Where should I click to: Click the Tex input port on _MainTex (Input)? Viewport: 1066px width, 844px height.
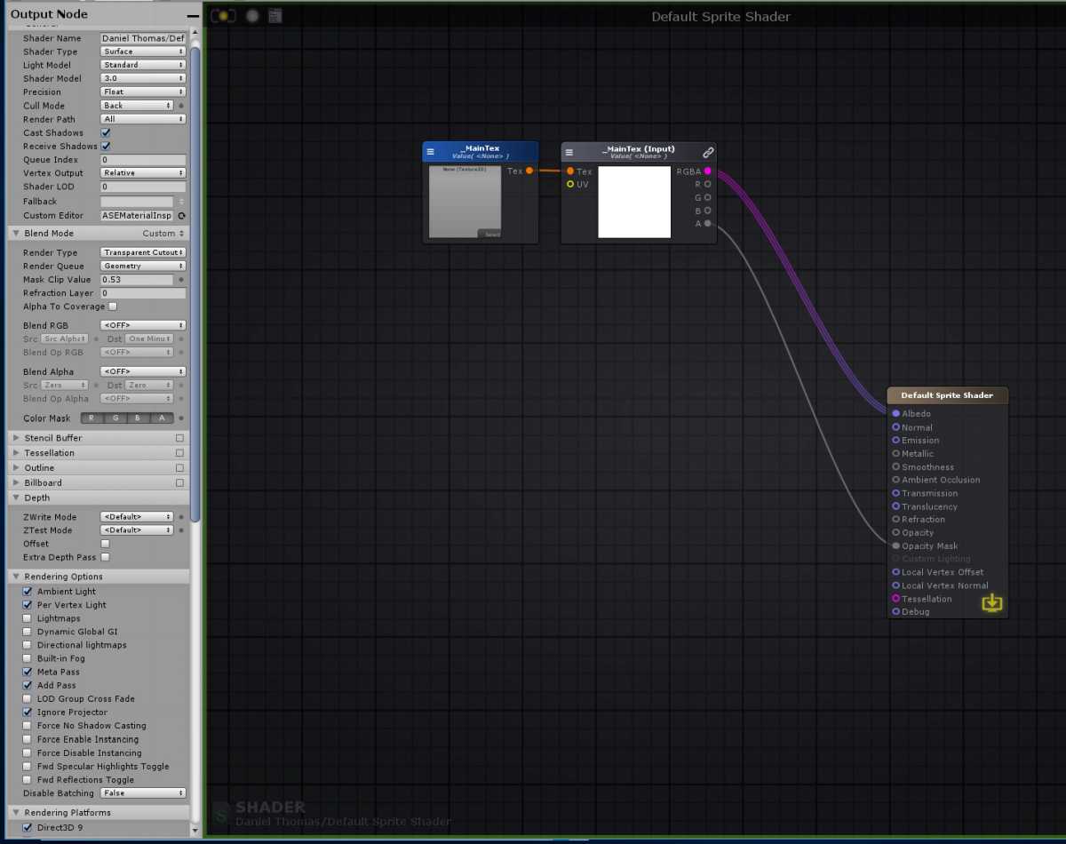[x=570, y=171]
